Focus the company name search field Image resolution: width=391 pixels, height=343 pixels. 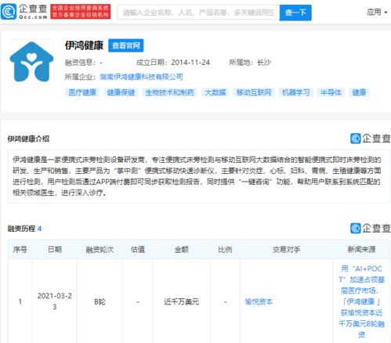198,13
